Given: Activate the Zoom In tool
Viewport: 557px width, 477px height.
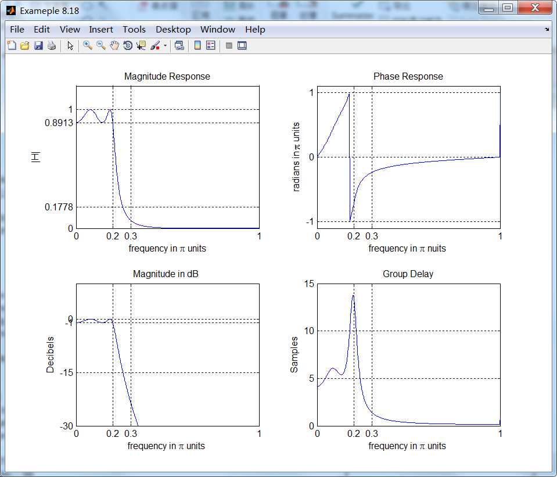Looking at the screenshot, I should (87, 45).
